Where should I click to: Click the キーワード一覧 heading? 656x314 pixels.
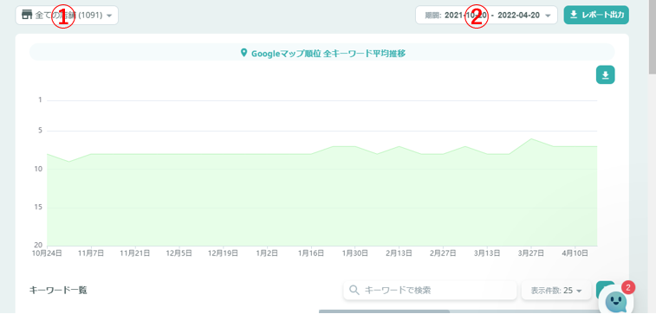(59, 290)
